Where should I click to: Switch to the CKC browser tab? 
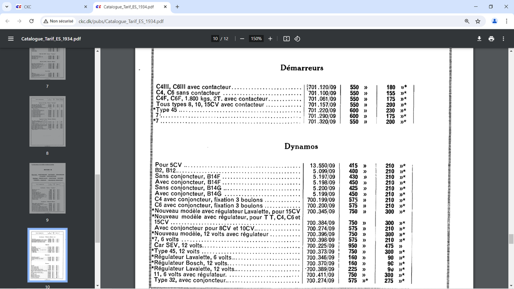click(52, 7)
